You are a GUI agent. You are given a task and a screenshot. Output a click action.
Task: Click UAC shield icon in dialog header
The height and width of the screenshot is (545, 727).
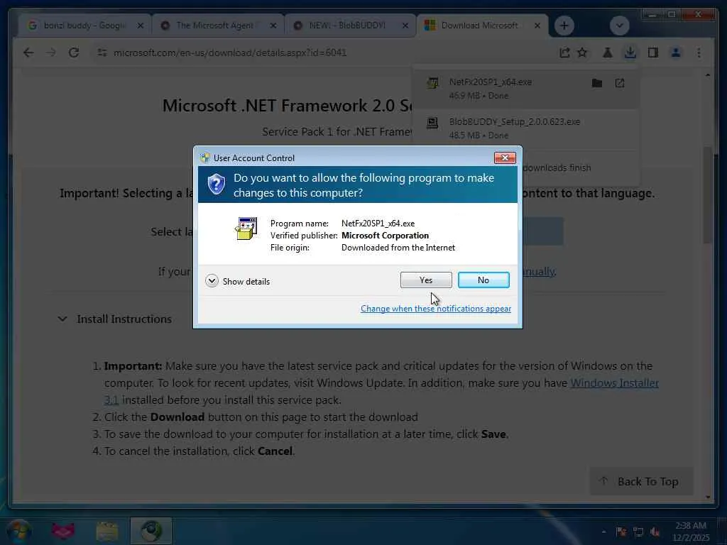[216, 185]
